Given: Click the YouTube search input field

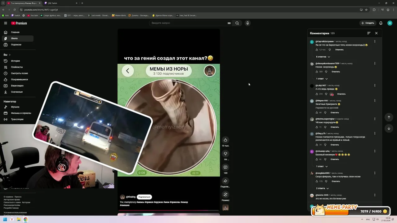Looking at the screenshot, I should 189,23.
